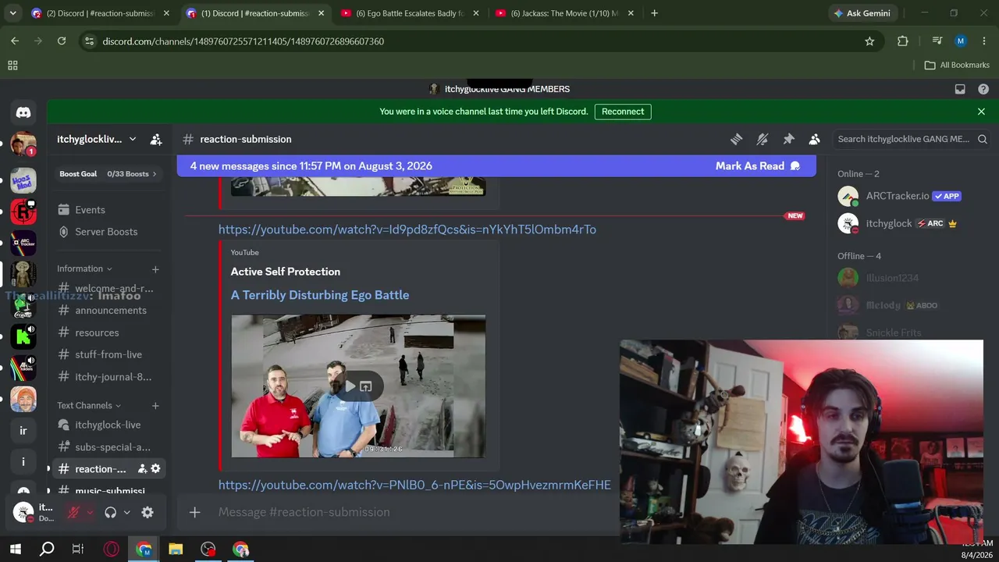Open the Discord inbox icon
The height and width of the screenshot is (562, 999).
(x=960, y=89)
